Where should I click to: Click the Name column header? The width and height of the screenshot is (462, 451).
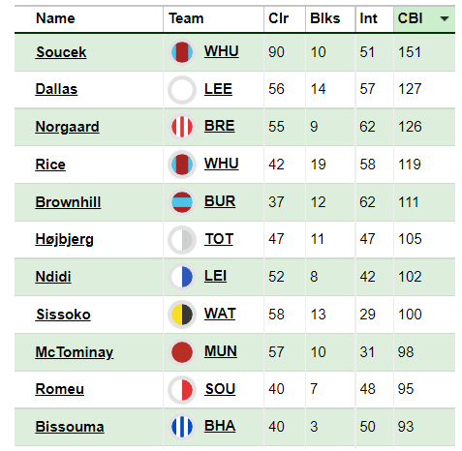tap(55, 18)
